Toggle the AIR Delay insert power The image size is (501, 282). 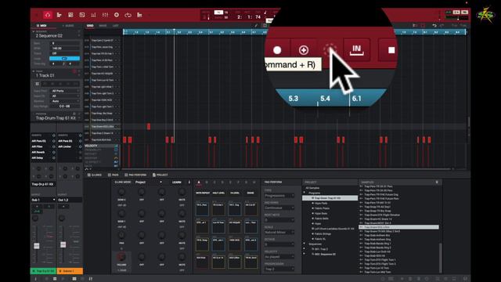point(53,158)
